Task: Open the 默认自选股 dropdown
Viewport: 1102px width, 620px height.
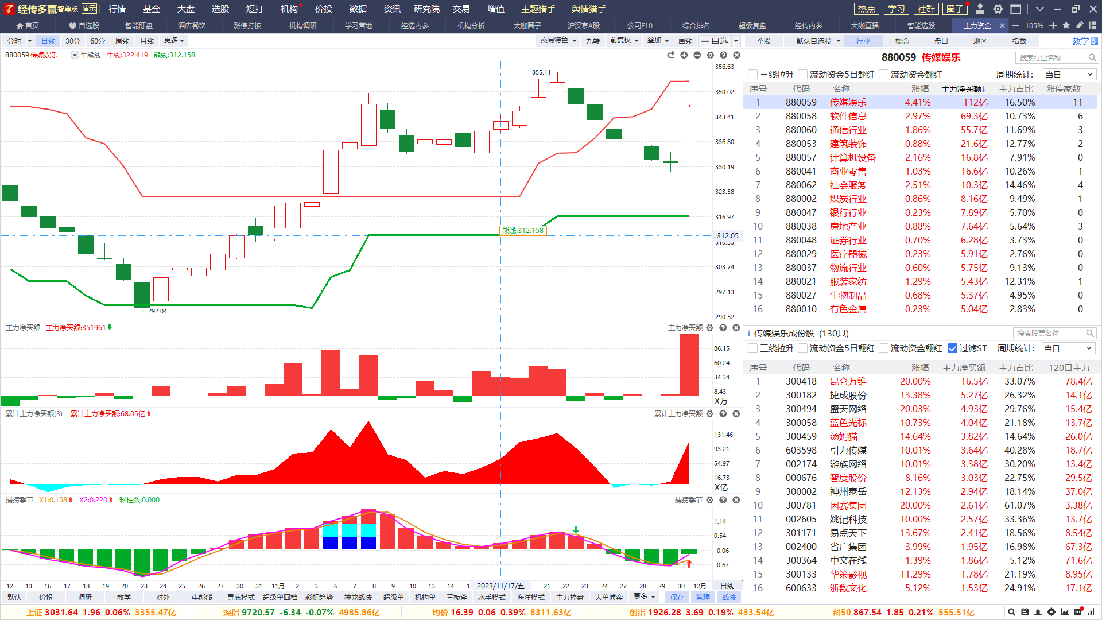Action: [x=818, y=41]
